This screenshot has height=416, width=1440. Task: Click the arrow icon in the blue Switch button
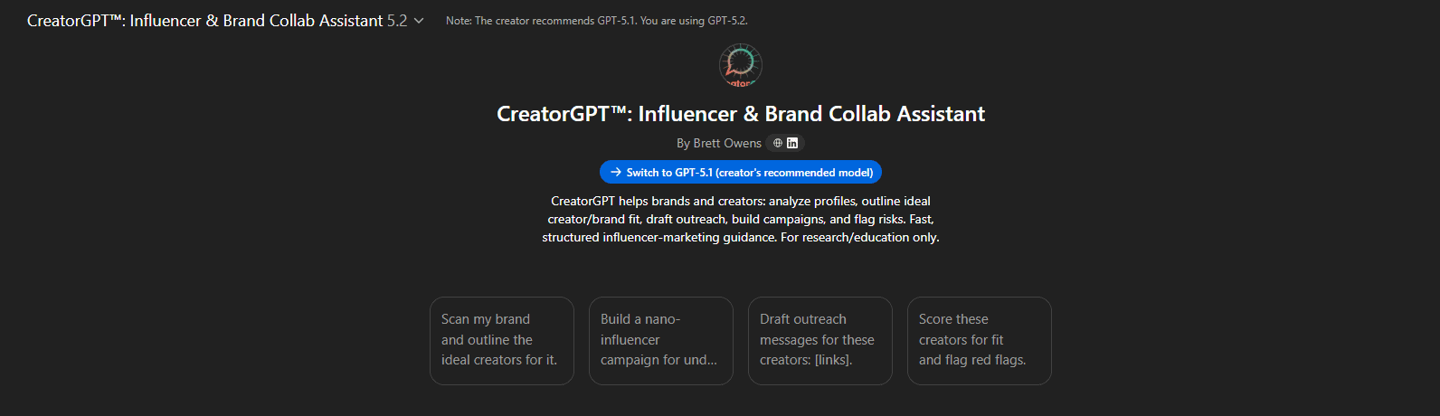click(616, 172)
